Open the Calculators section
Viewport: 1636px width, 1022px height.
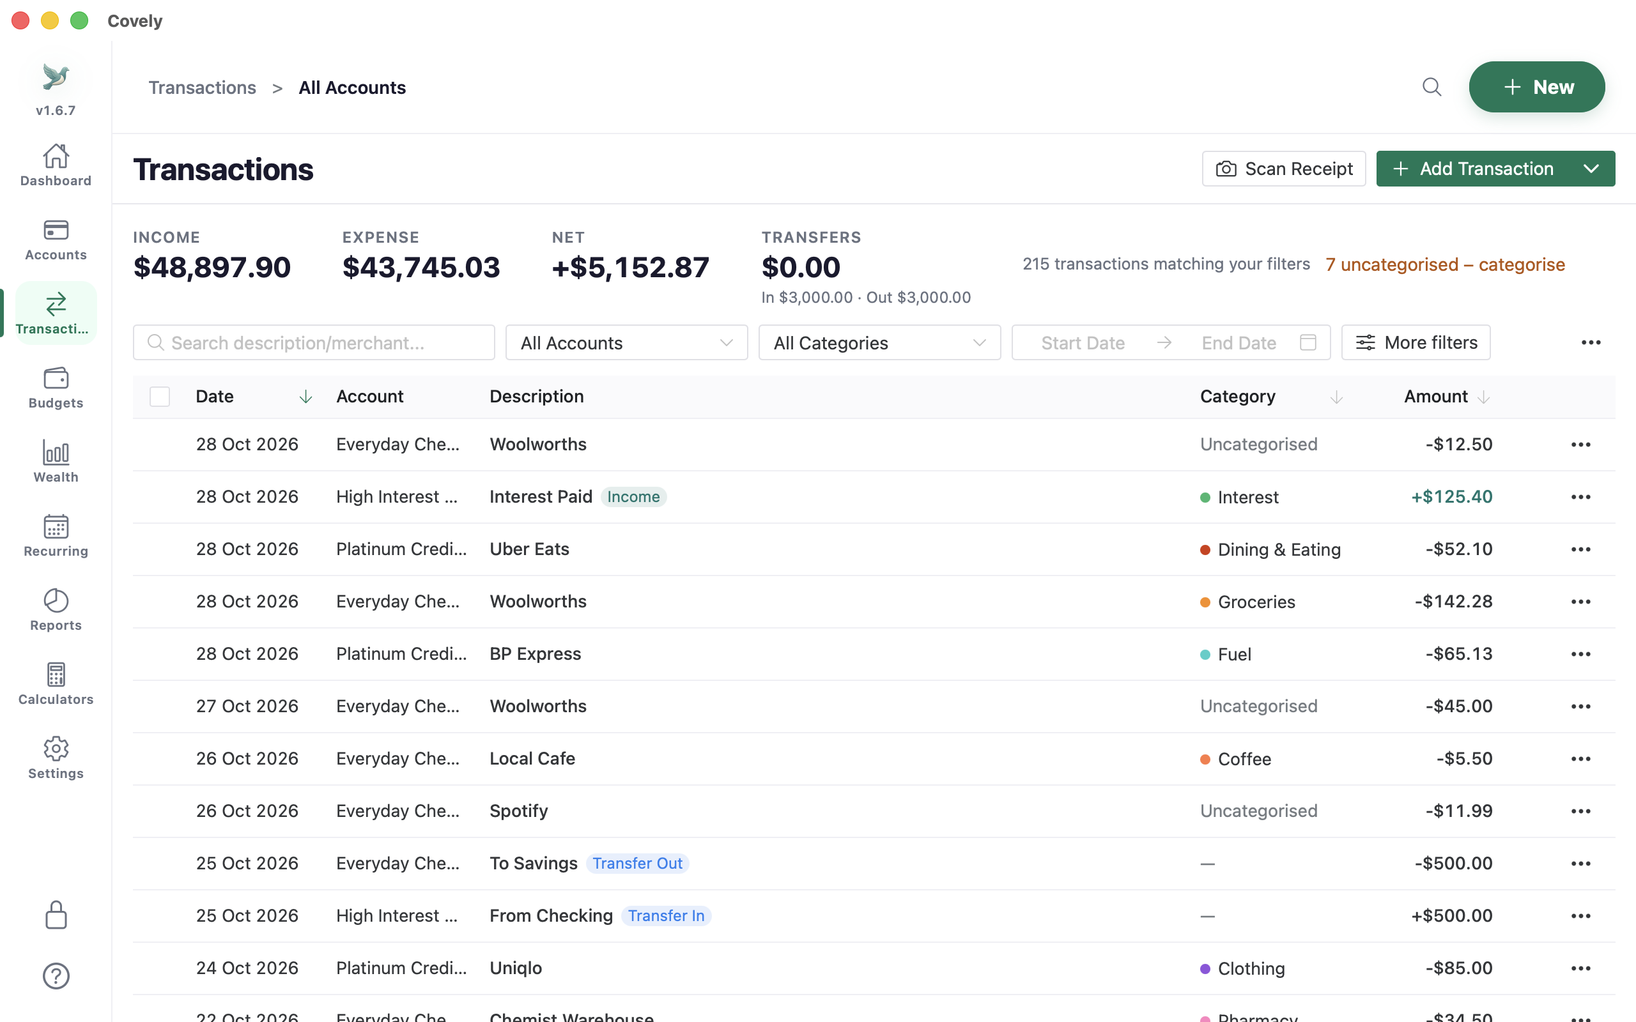(x=56, y=683)
